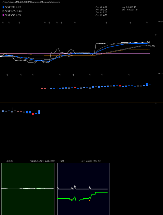The height and width of the screenshot is (215, 163).
Task: Click the 'Pre L: 2.27' low value
Action: pos(101,12)
